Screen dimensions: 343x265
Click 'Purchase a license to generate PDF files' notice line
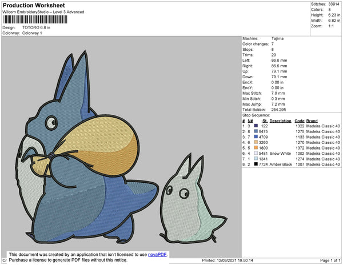coord(68,260)
